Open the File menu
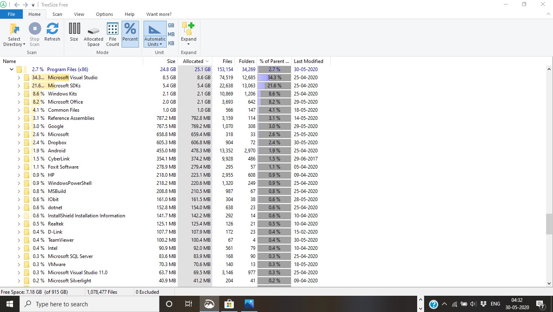 [x=11, y=14]
